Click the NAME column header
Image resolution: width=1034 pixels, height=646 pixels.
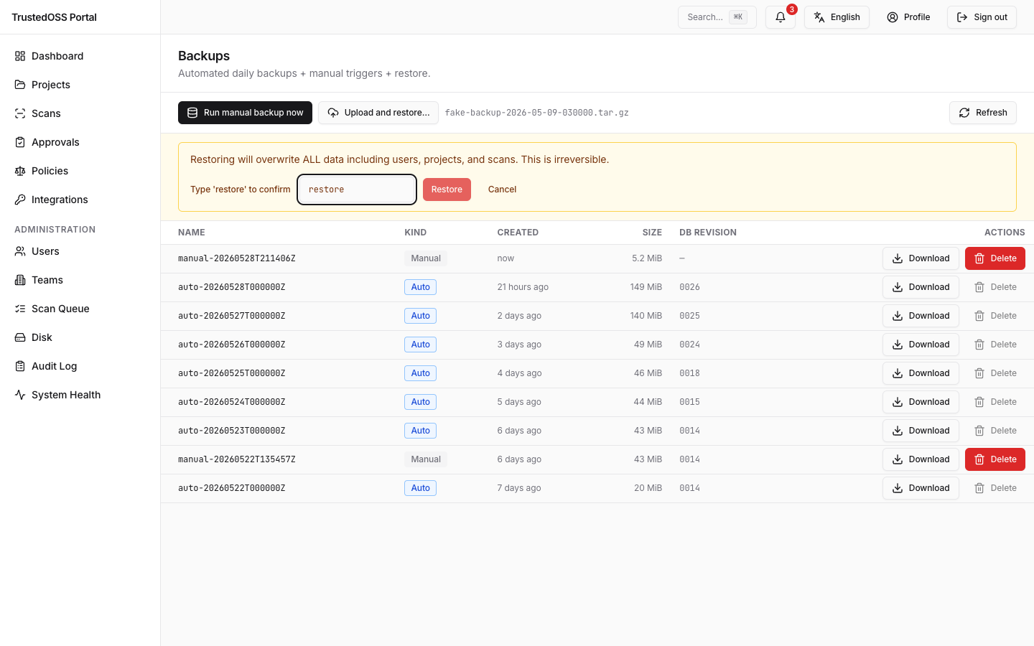coord(192,233)
